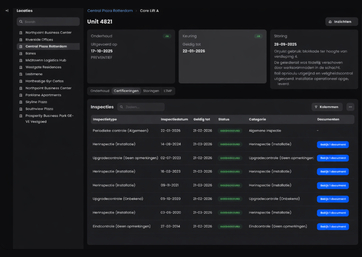Sort by the Geldig tot column header
Screen dimensions: 362x257
[x=202, y=119]
